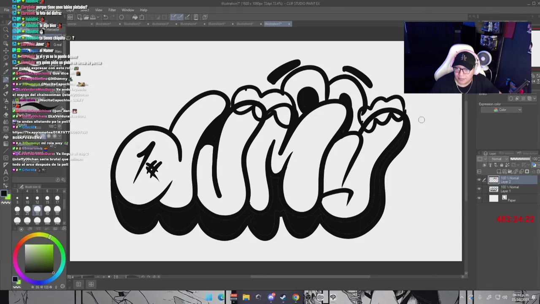Expand the Effect options dropdown arrow
540x304 pixels.
pyautogui.click(x=535, y=98)
